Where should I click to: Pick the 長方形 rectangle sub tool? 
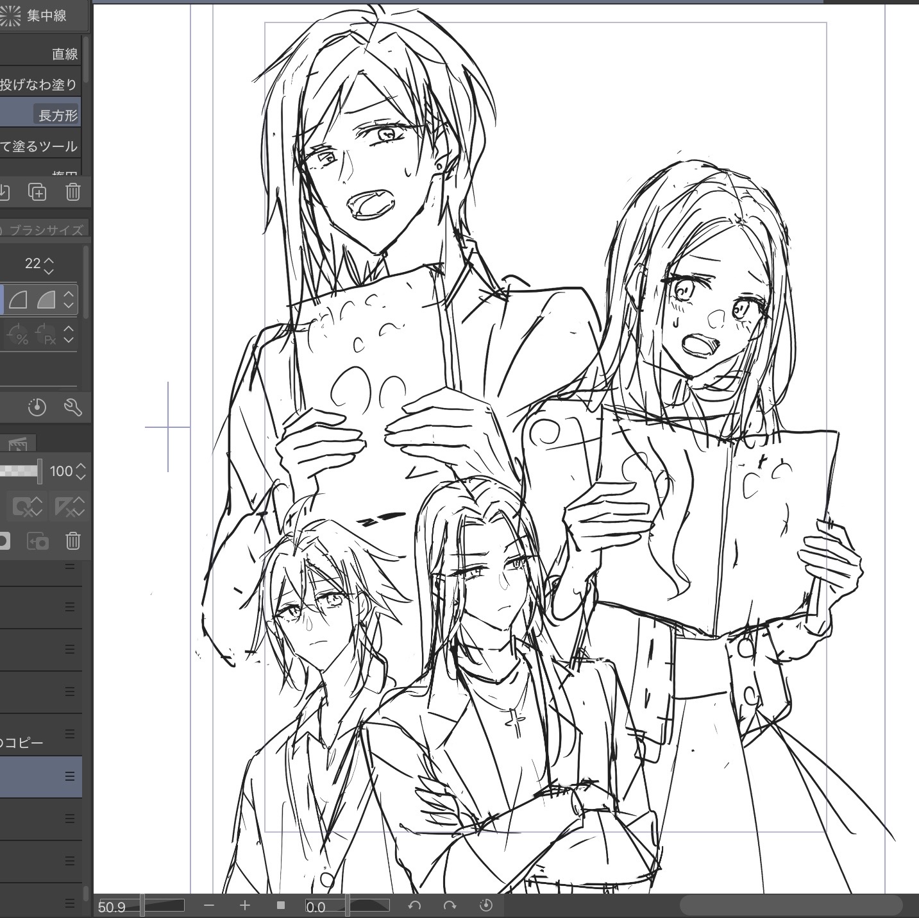coord(58,115)
